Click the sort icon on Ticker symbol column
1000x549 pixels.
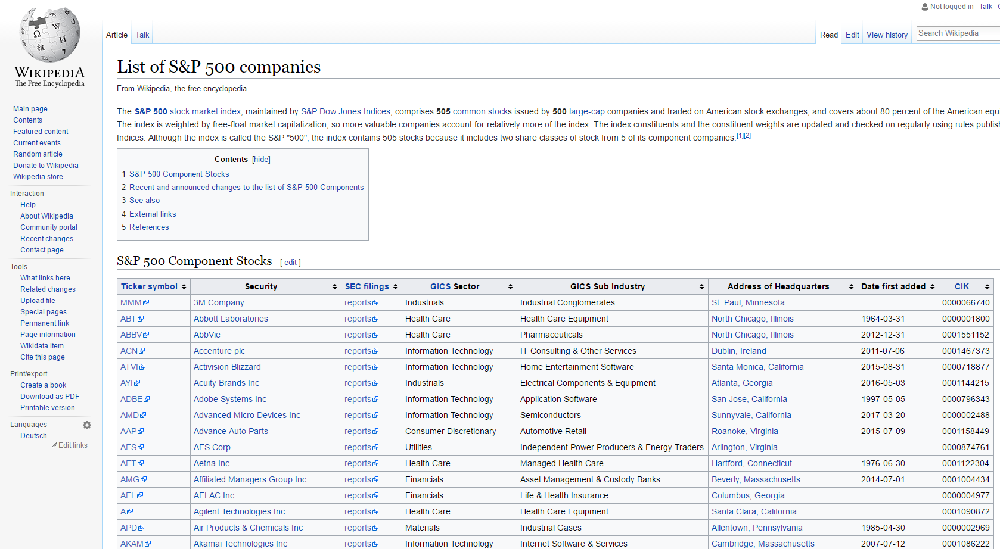pos(183,286)
